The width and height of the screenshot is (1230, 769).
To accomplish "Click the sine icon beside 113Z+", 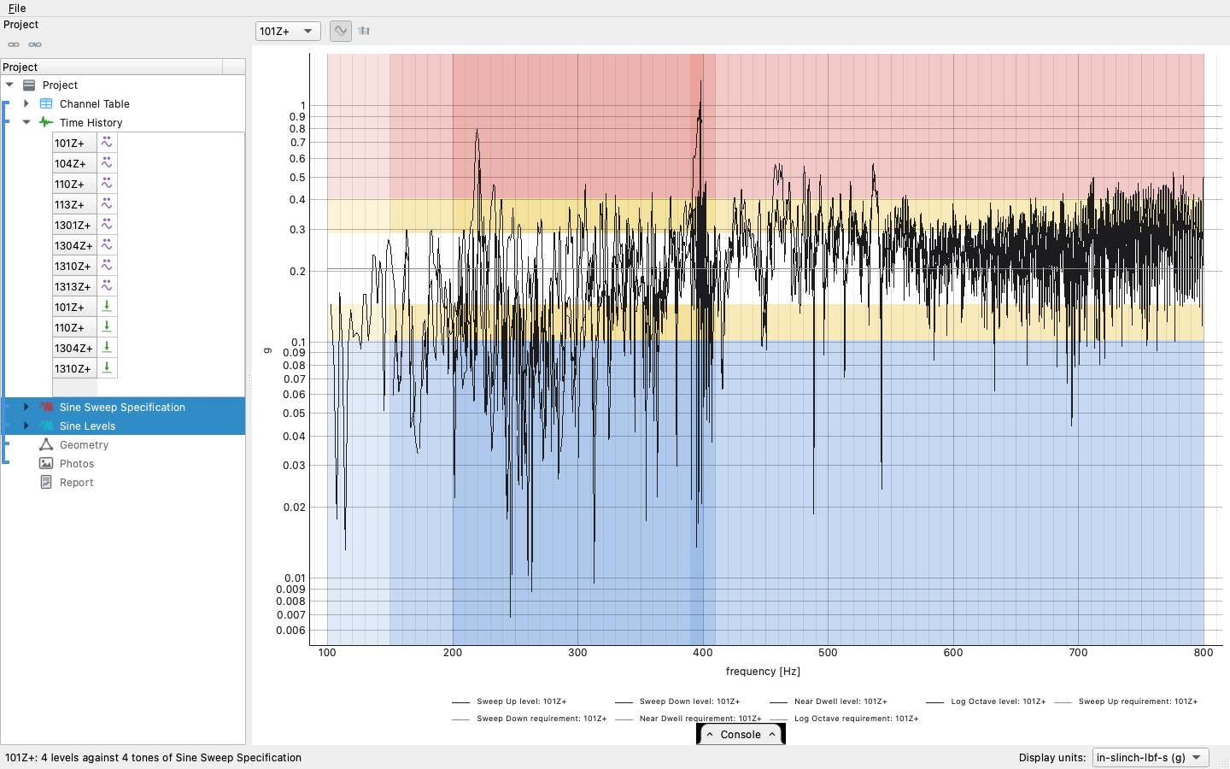I will (107, 204).
